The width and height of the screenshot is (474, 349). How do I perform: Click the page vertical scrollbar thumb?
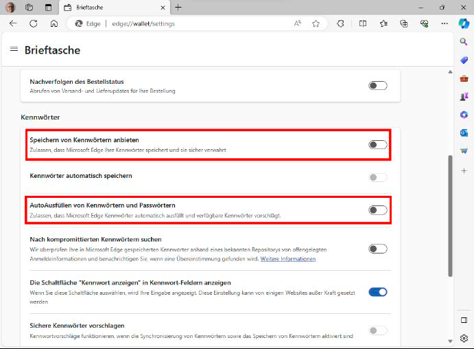[450, 216]
